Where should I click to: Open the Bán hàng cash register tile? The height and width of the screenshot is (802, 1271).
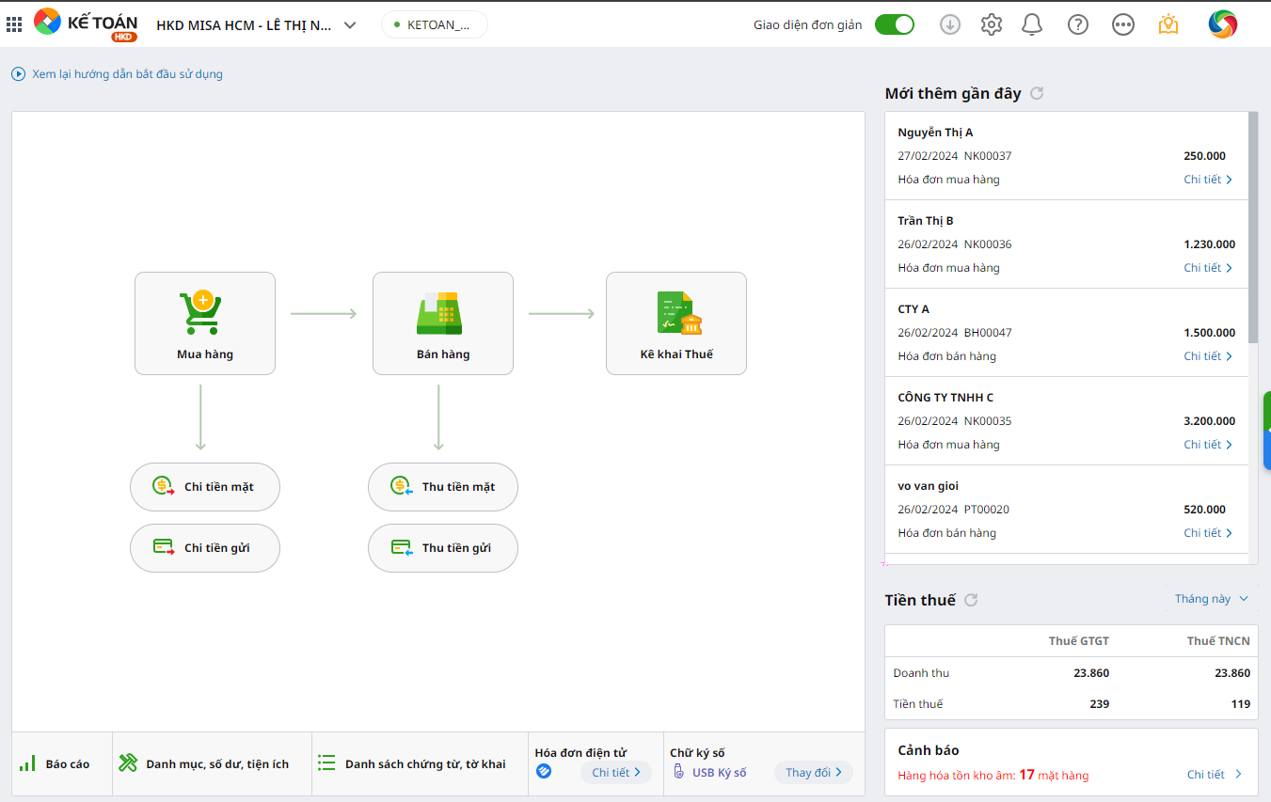point(443,323)
